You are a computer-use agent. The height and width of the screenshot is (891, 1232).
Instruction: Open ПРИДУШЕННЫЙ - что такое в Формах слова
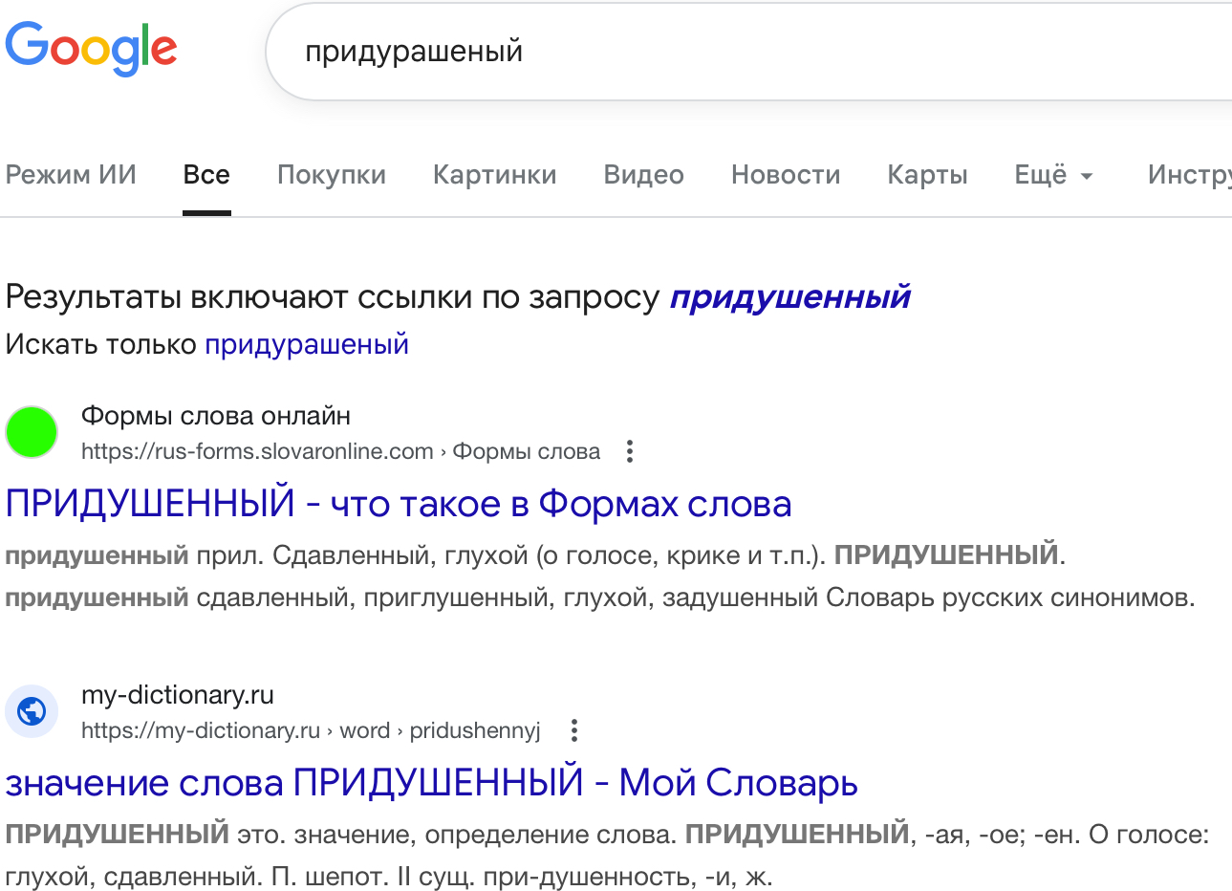coord(398,504)
